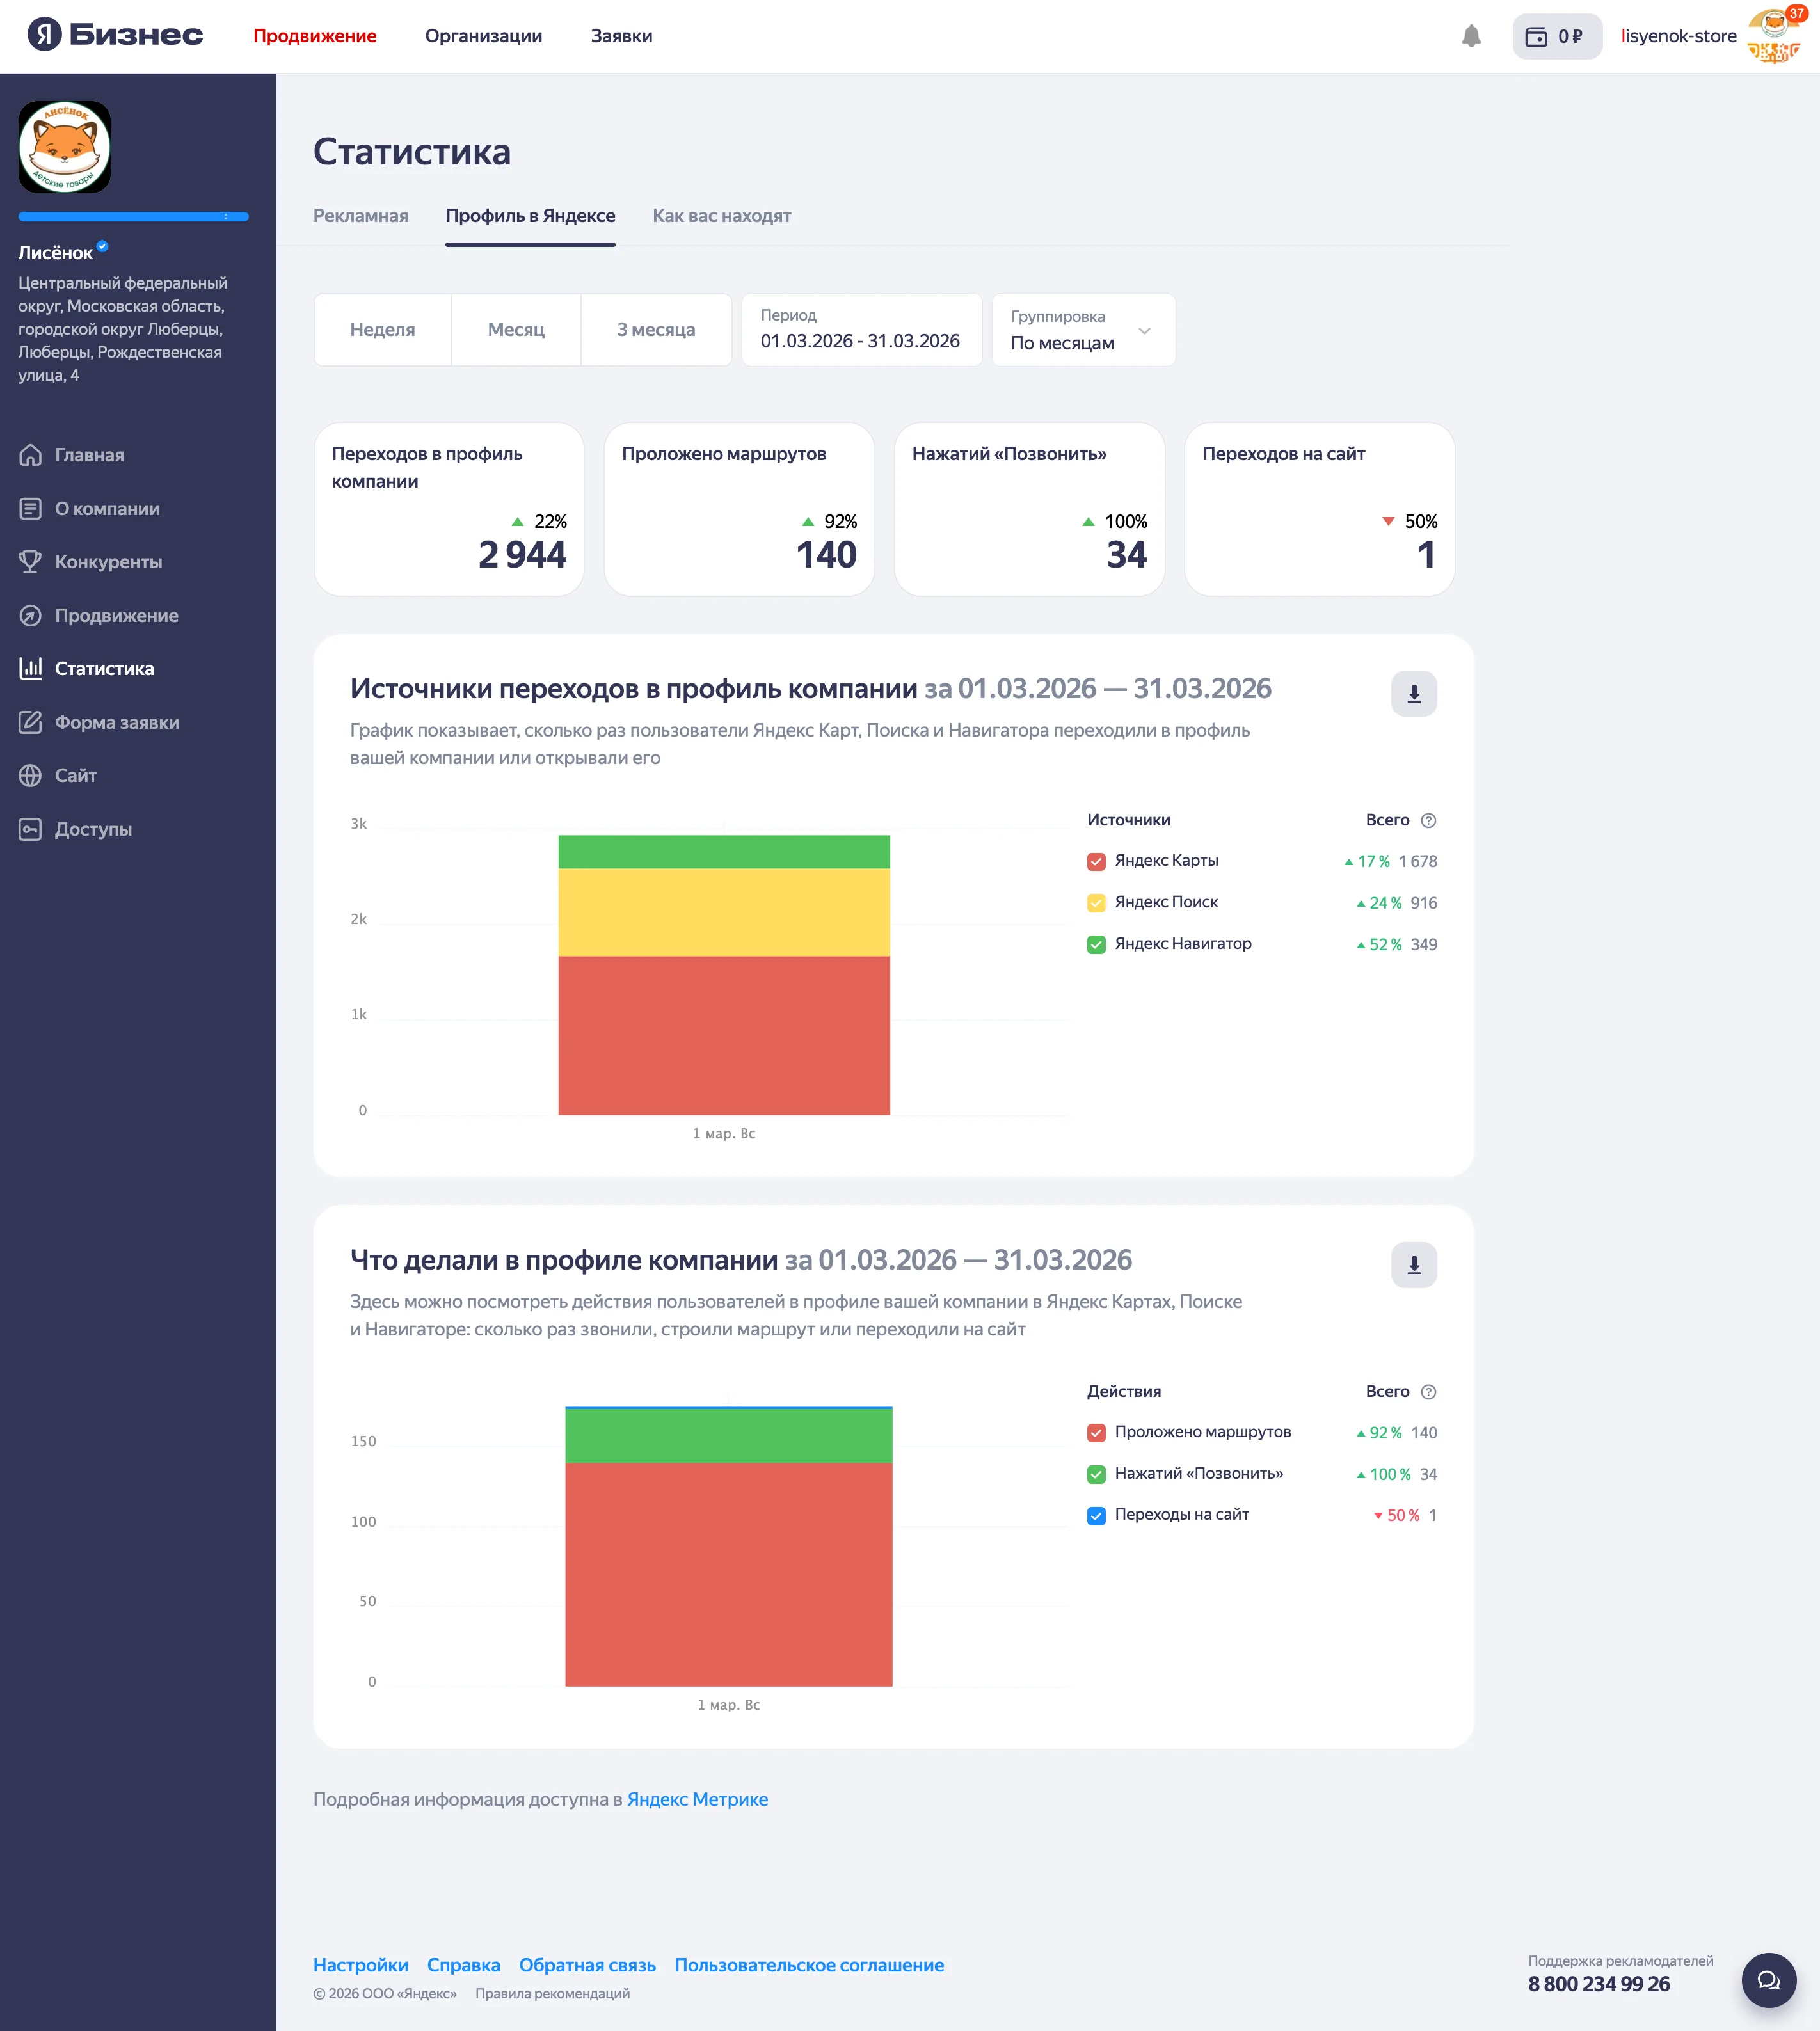Open Организации in the top menu
This screenshot has height=2031, width=1820.
[x=484, y=36]
